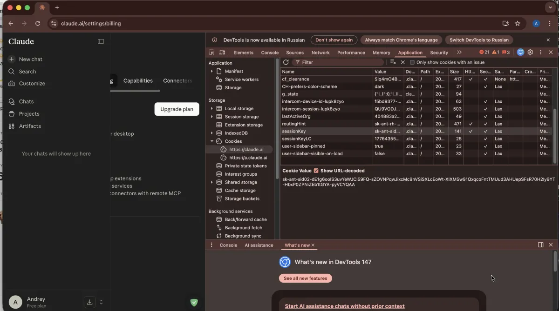This screenshot has width=559, height=311.
Task: Click the inspect element picker icon
Action: coord(212,53)
